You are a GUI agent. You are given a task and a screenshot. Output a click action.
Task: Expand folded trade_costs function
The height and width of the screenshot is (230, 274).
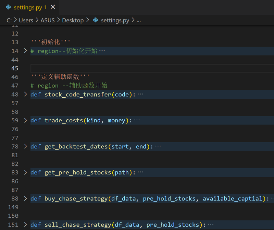click(25, 120)
